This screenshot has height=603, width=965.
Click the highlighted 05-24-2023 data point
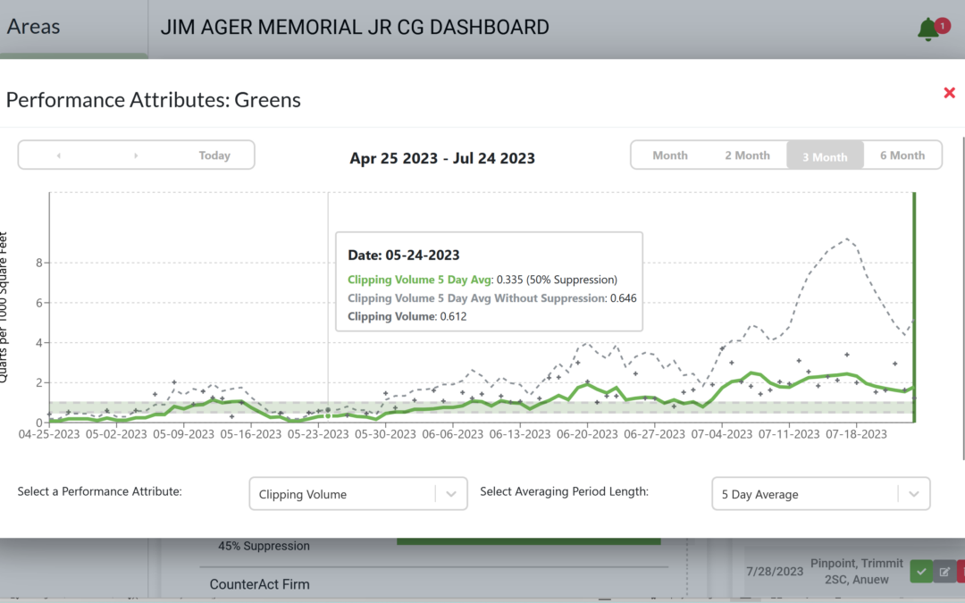tap(328, 416)
